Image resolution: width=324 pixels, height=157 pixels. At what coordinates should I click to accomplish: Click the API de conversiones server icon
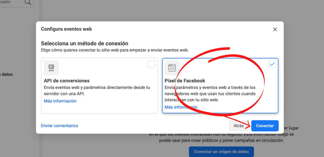[51, 68]
